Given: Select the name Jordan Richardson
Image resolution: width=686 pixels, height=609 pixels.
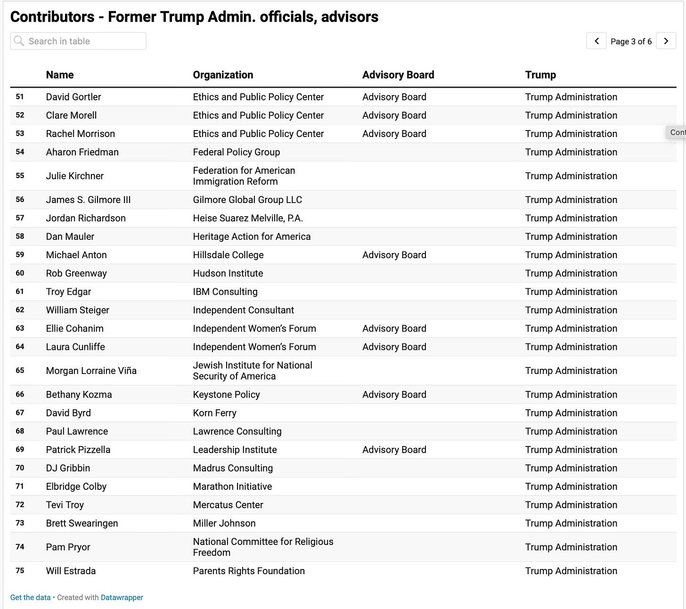Looking at the screenshot, I should pyautogui.click(x=86, y=218).
